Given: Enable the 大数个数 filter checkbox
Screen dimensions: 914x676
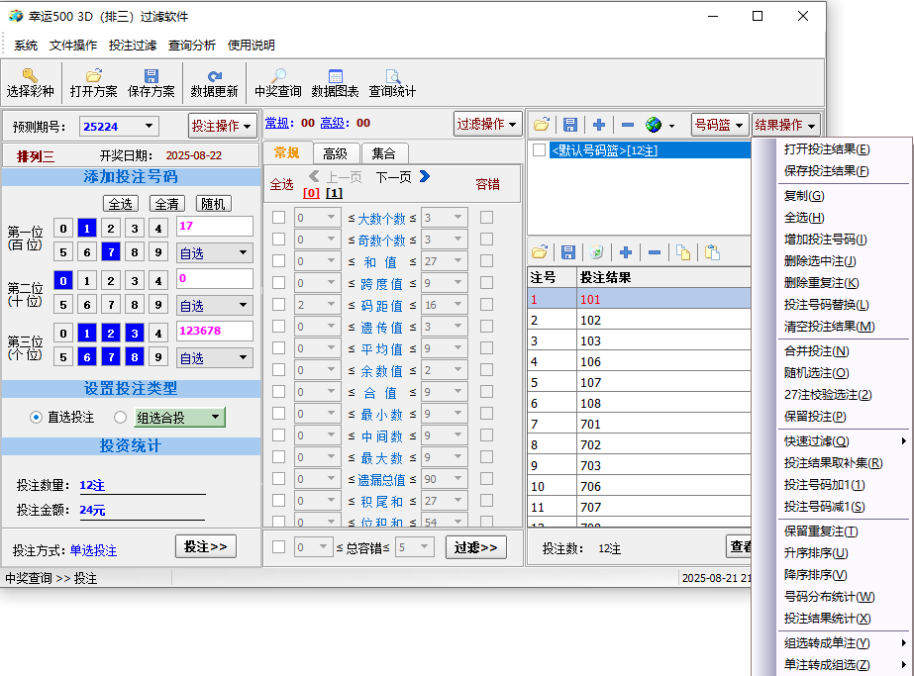Looking at the screenshot, I should coord(279,218).
